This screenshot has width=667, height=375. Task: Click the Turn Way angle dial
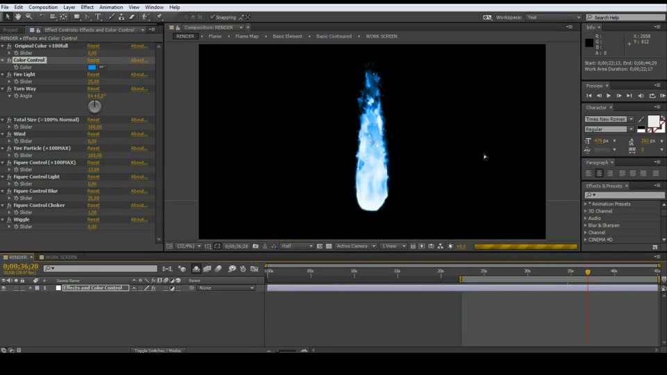pyautogui.click(x=94, y=107)
